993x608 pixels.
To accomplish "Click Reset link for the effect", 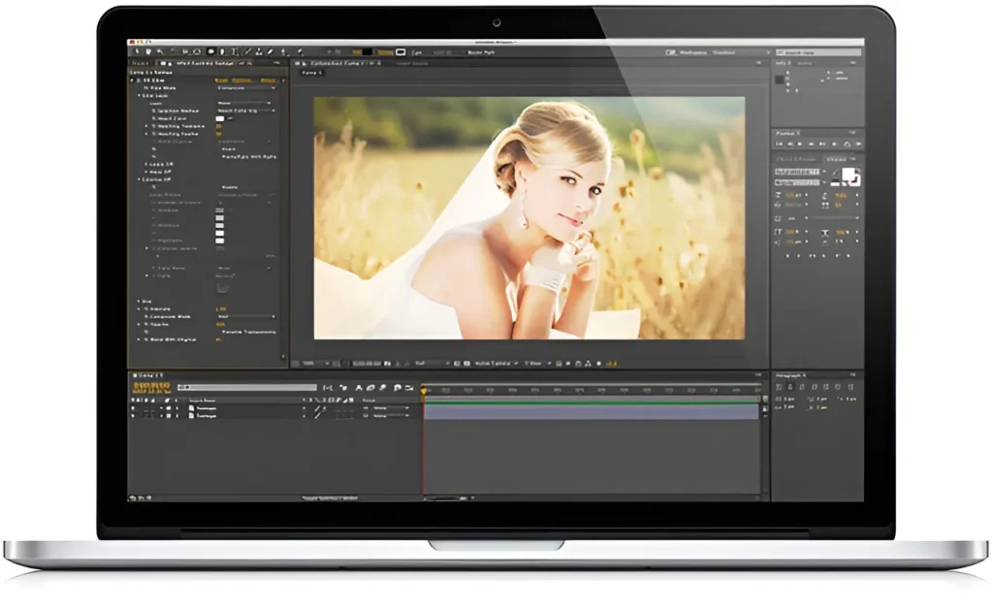I will pos(222,80).
